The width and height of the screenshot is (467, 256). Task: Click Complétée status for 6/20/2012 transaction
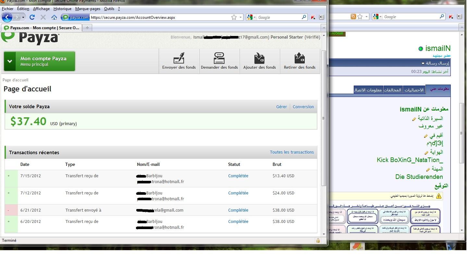click(x=238, y=221)
